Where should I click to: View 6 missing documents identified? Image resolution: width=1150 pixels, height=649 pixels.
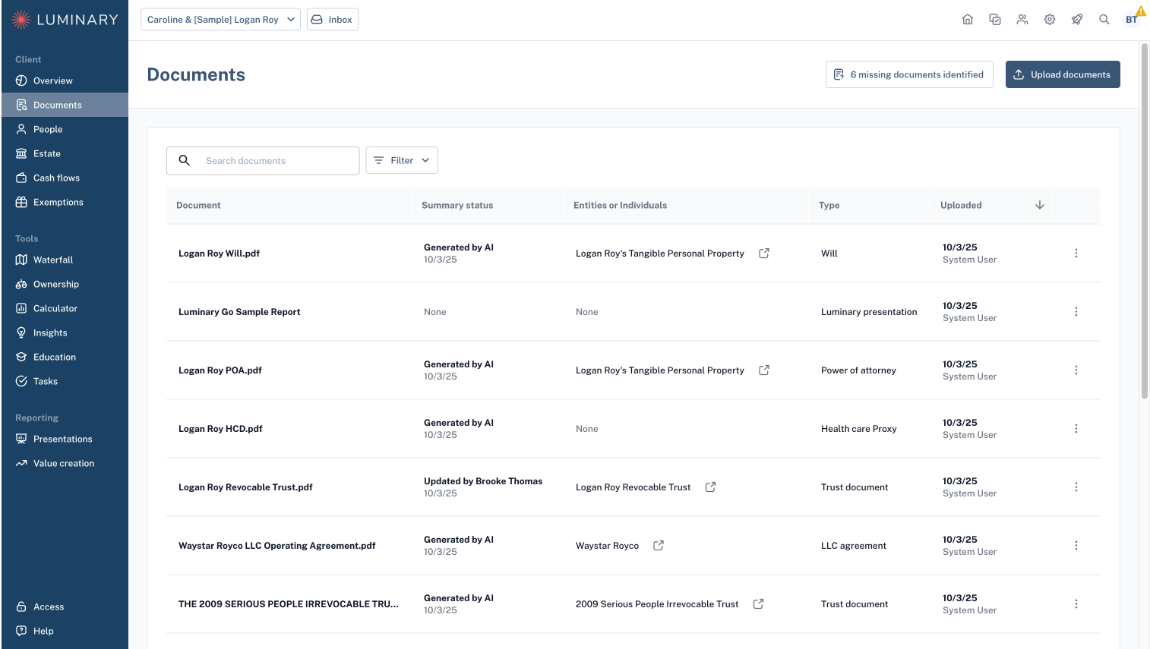pos(909,74)
